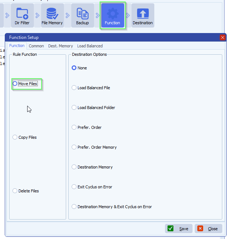
Task: Switch to the Function tab
Action: tap(17, 46)
